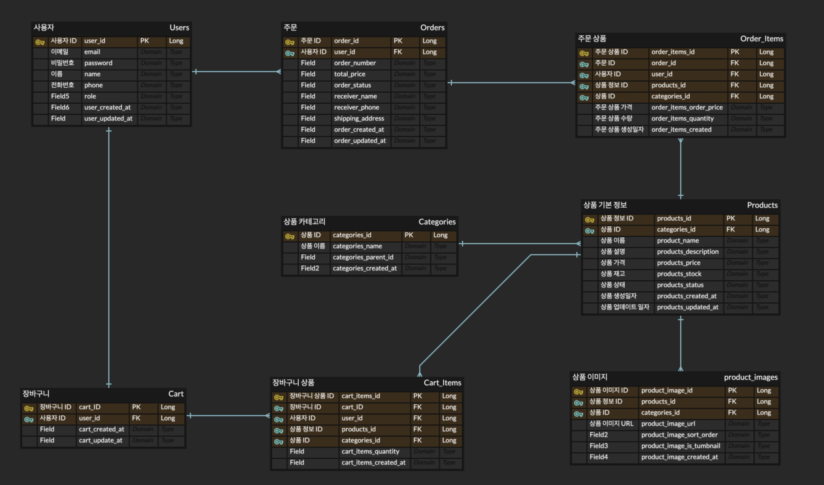Click the primary key icon beside product_image_id
824x485 pixels.
pyautogui.click(x=578, y=391)
